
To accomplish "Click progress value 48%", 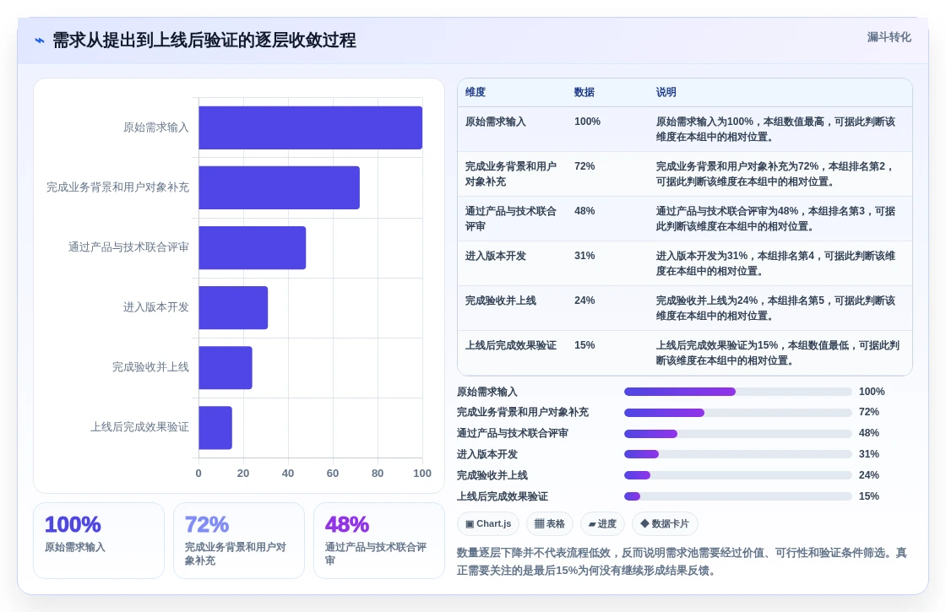I will (x=869, y=434).
